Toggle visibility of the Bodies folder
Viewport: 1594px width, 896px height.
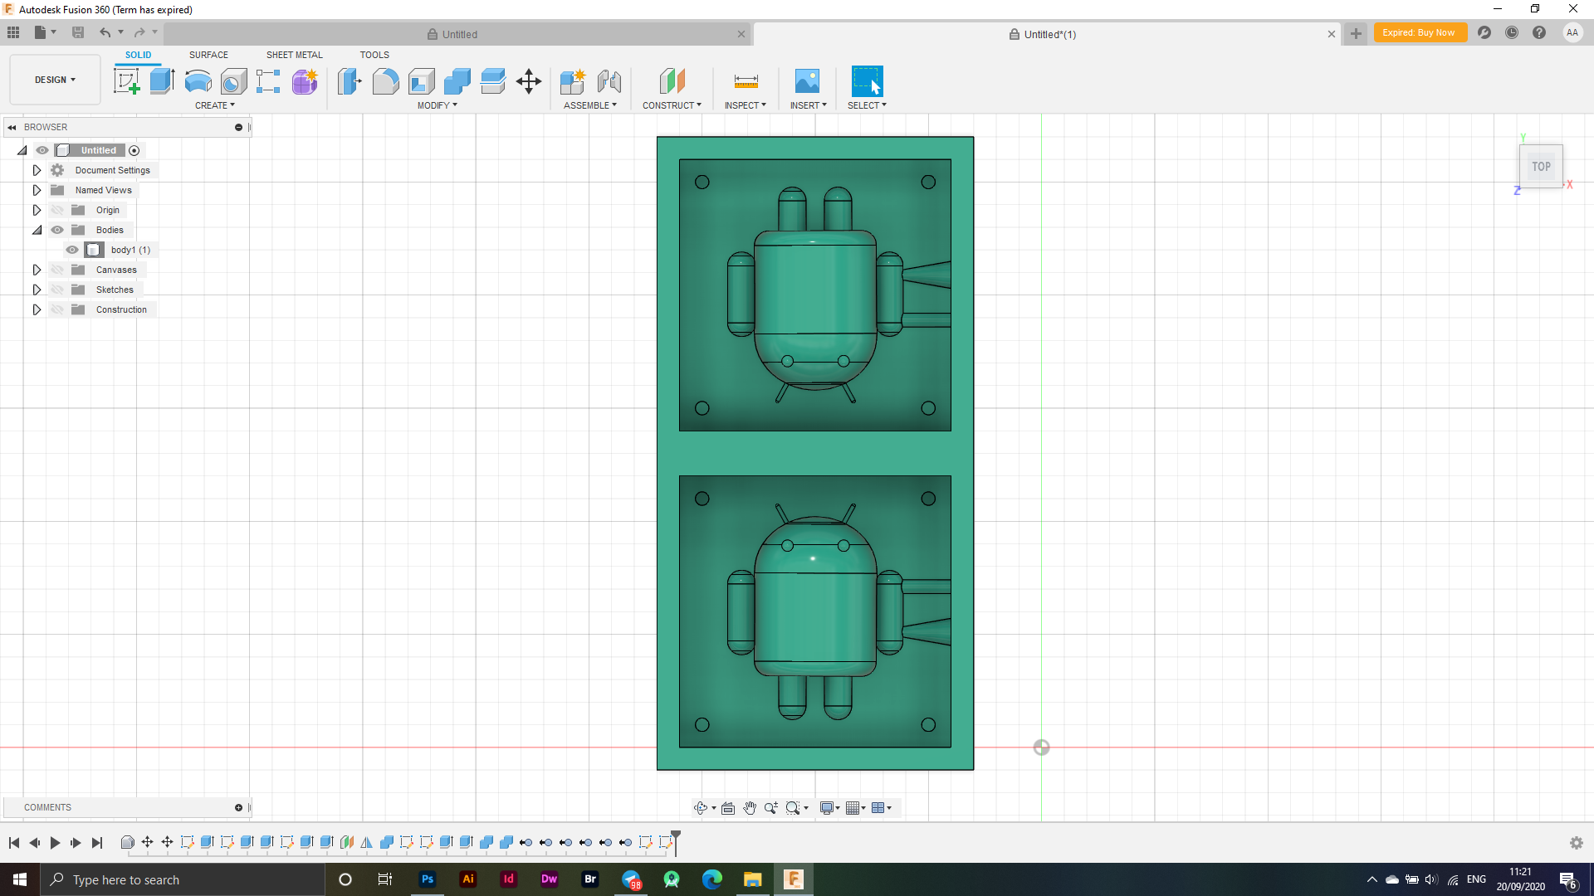57,230
